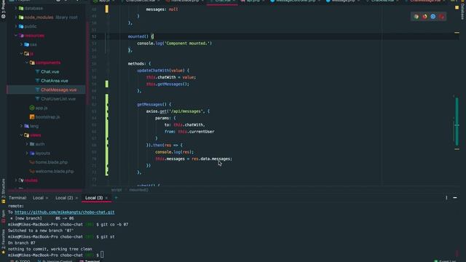Open the Version Control tool window
Screen dimensions: 466x262
click(55, 261)
